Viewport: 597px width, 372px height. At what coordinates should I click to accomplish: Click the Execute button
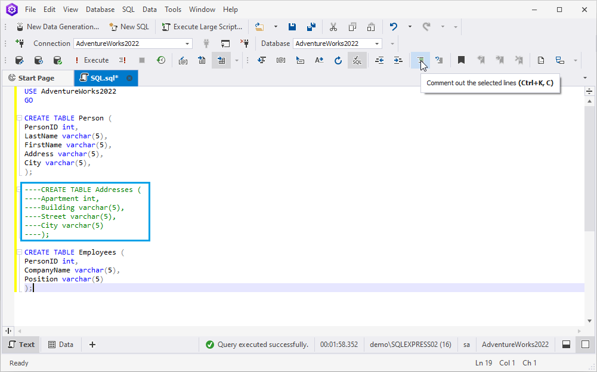point(92,60)
